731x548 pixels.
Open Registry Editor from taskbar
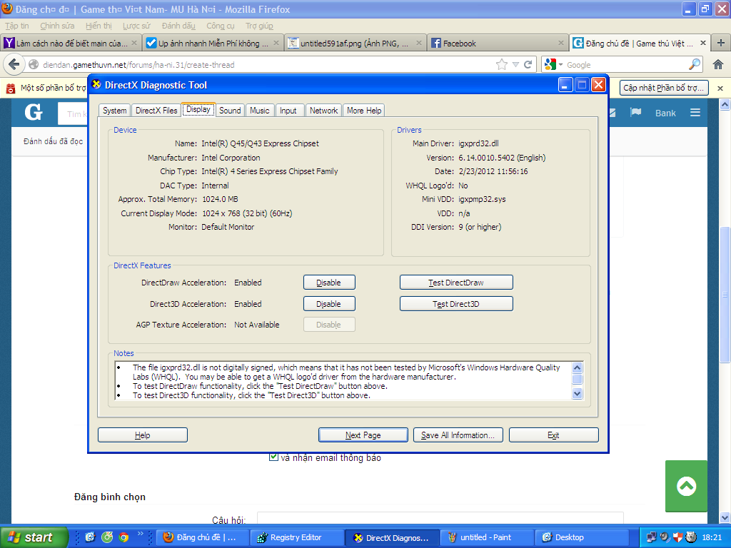[x=297, y=537]
